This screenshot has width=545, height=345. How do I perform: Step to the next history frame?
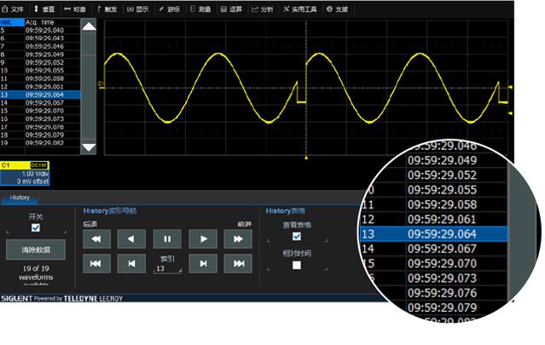click(202, 265)
